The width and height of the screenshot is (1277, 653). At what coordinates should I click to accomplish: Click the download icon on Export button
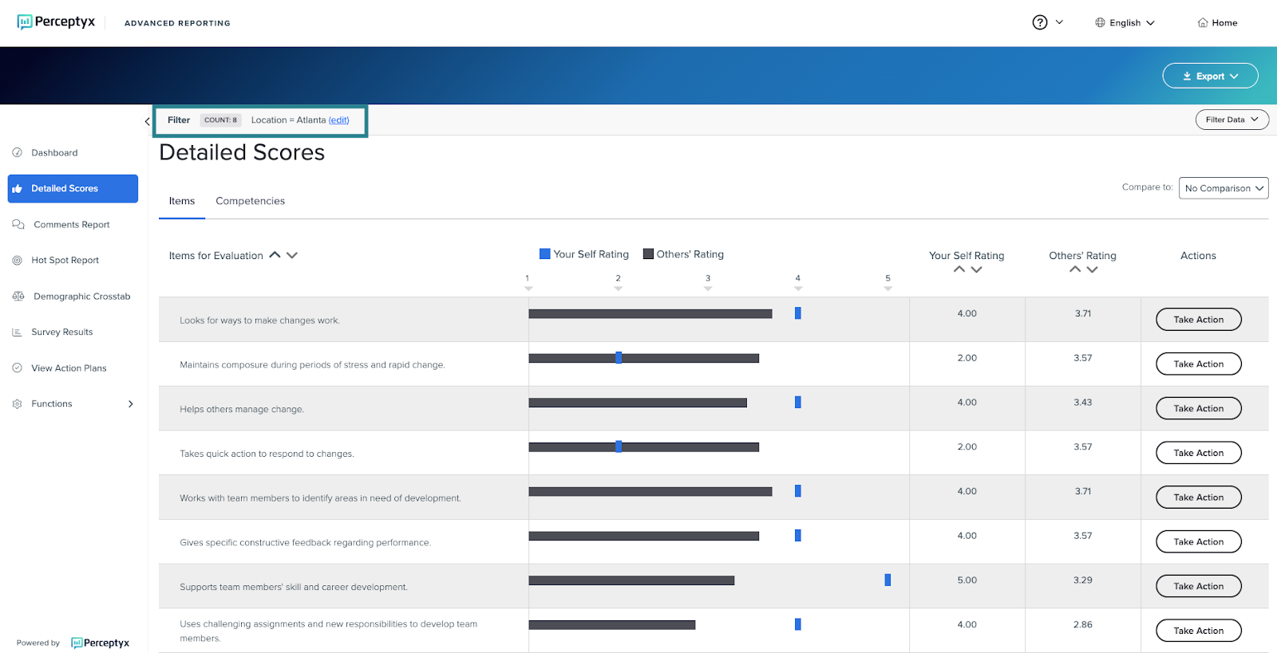(1187, 77)
